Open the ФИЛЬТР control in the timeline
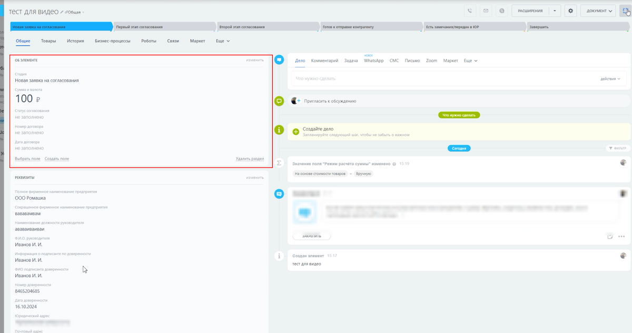The width and height of the screenshot is (632, 333). (618, 149)
